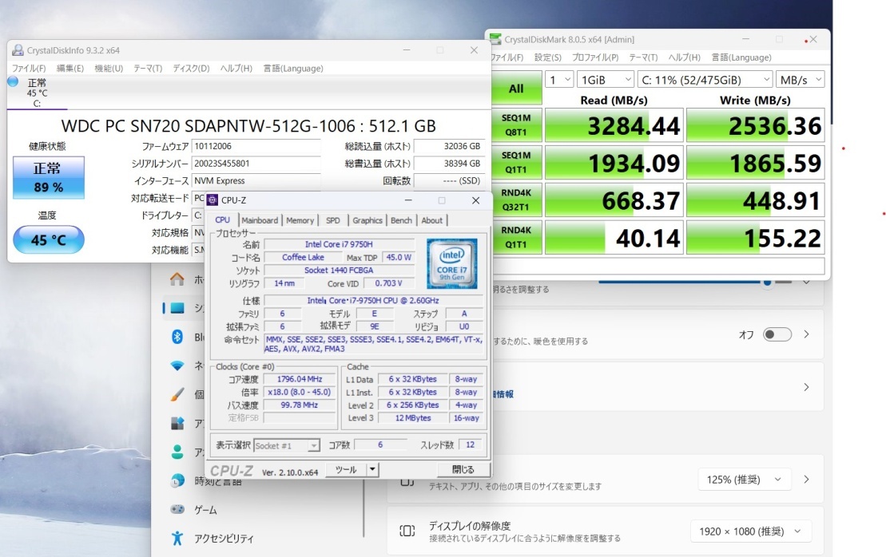
Task: Start the SEQ1M Q1T1 test
Action: (516, 163)
